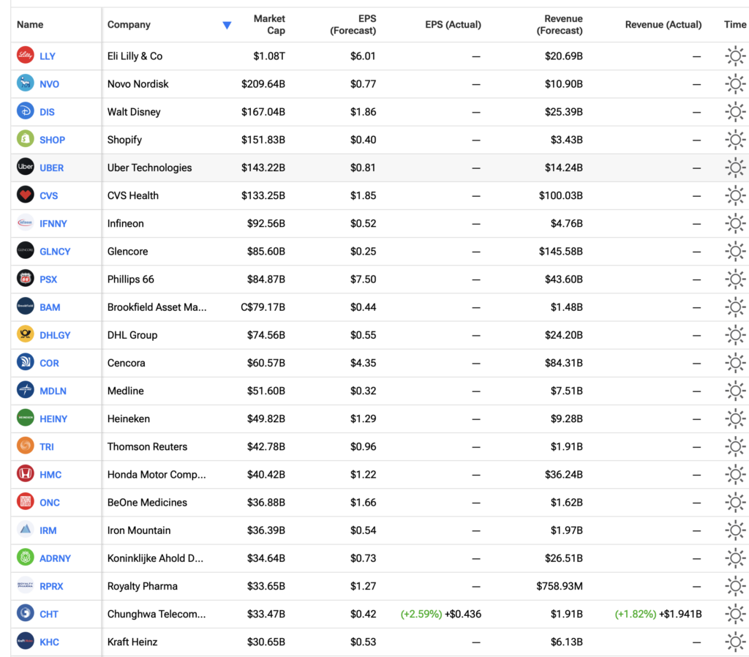
Task: Click the Koninklijke Ahold D... company name
Action: pos(155,558)
